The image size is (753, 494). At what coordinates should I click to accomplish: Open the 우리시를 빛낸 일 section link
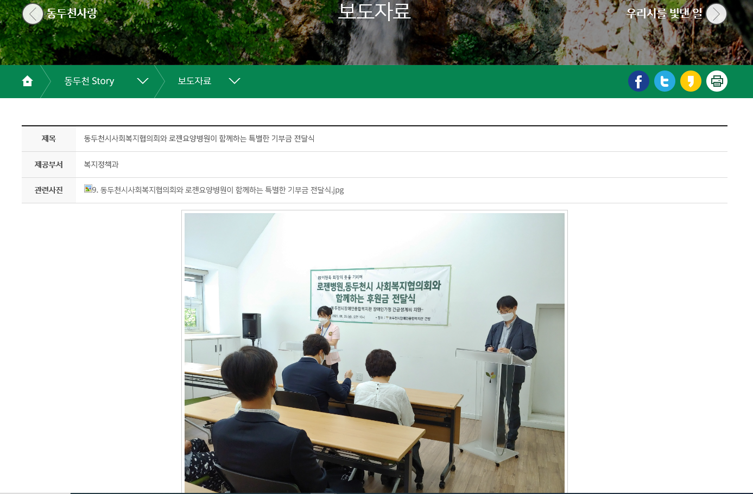(664, 14)
